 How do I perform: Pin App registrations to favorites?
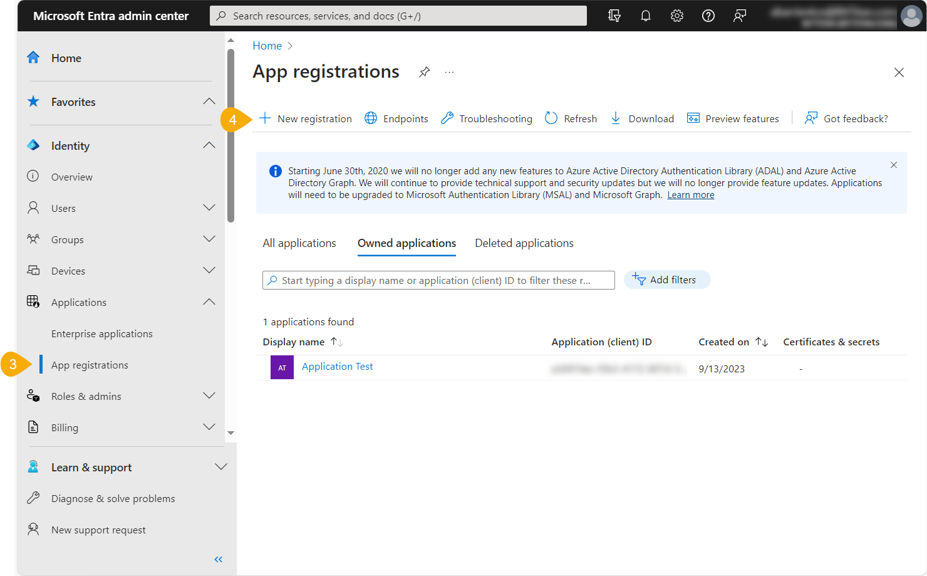(424, 72)
